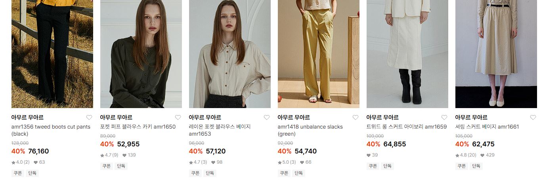Open 셔링 스커트 베이지 amr1661 title
Screen dimensions: 541x185
coord(487,127)
